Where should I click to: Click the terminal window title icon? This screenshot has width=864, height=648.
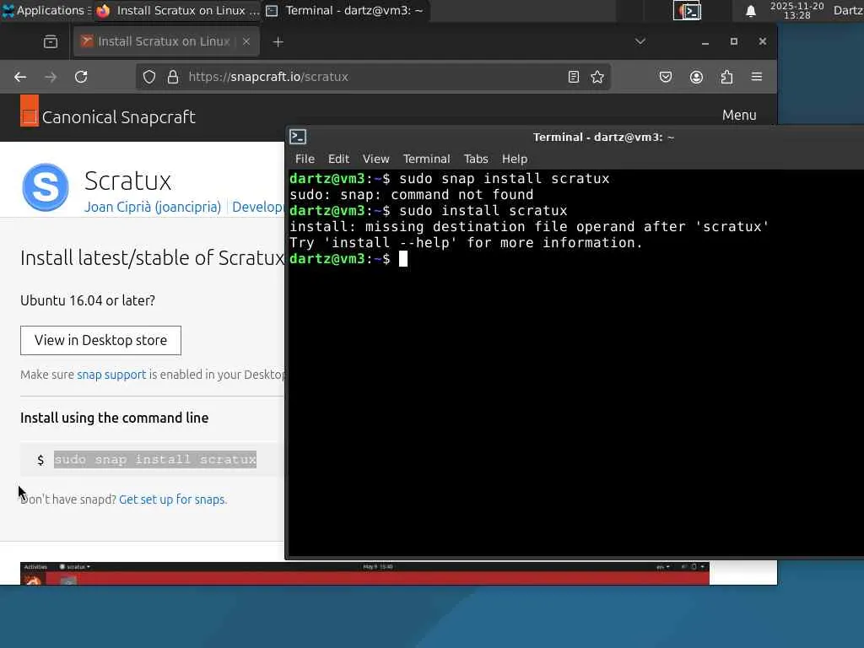(x=298, y=137)
